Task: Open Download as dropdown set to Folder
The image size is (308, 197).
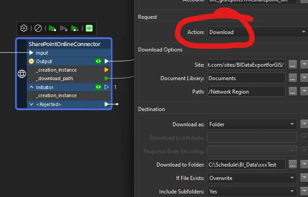Action: coord(252,124)
